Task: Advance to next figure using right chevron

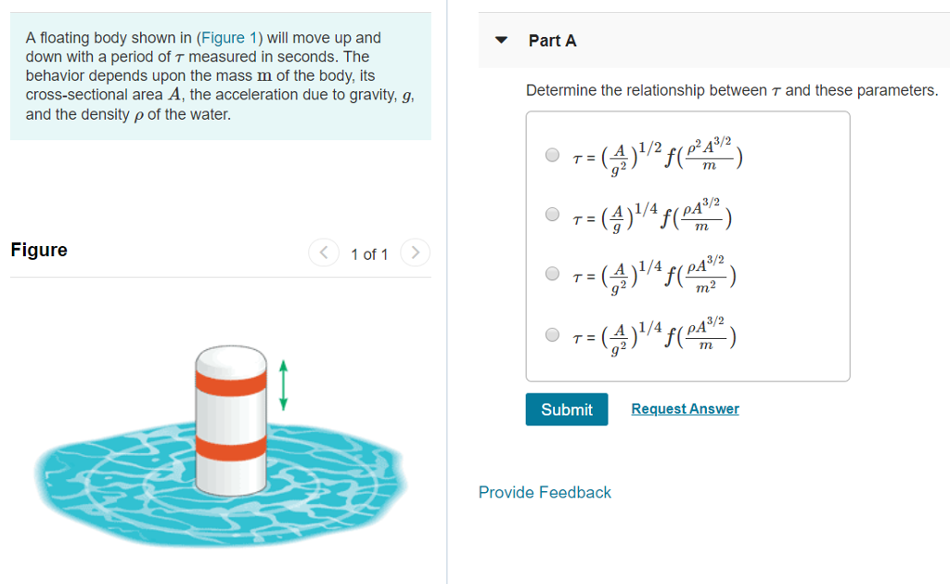Action: [414, 252]
